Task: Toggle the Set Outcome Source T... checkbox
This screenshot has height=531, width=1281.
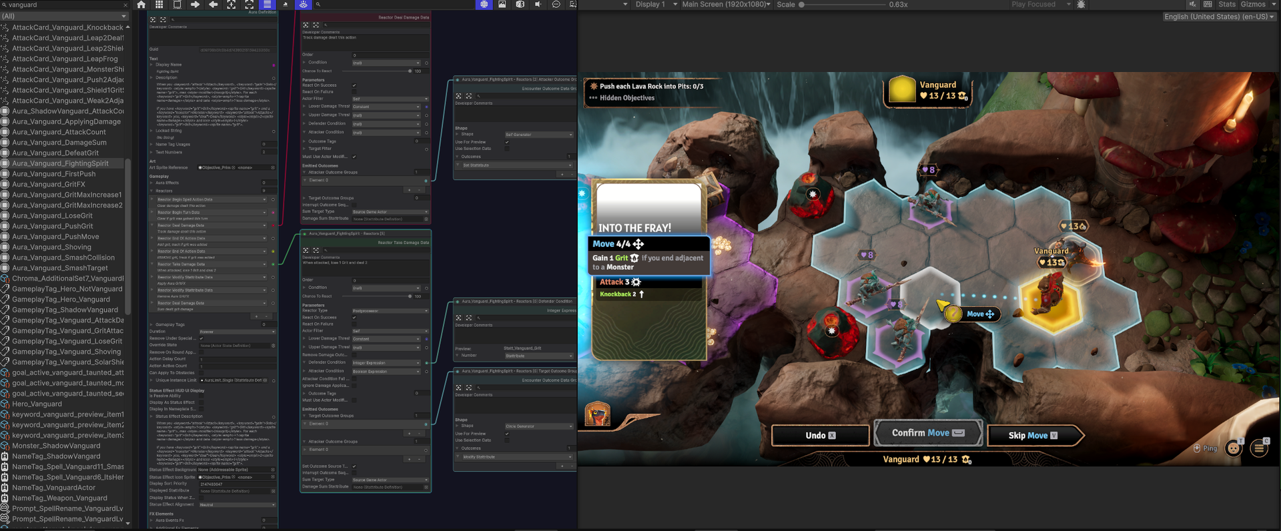Action: (x=354, y=466)
